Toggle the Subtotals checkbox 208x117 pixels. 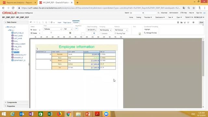point(100,33)
